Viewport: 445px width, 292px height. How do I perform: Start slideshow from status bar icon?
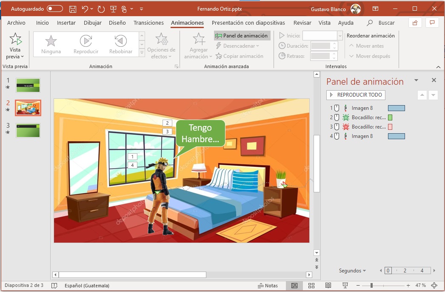tap(345, 286)
